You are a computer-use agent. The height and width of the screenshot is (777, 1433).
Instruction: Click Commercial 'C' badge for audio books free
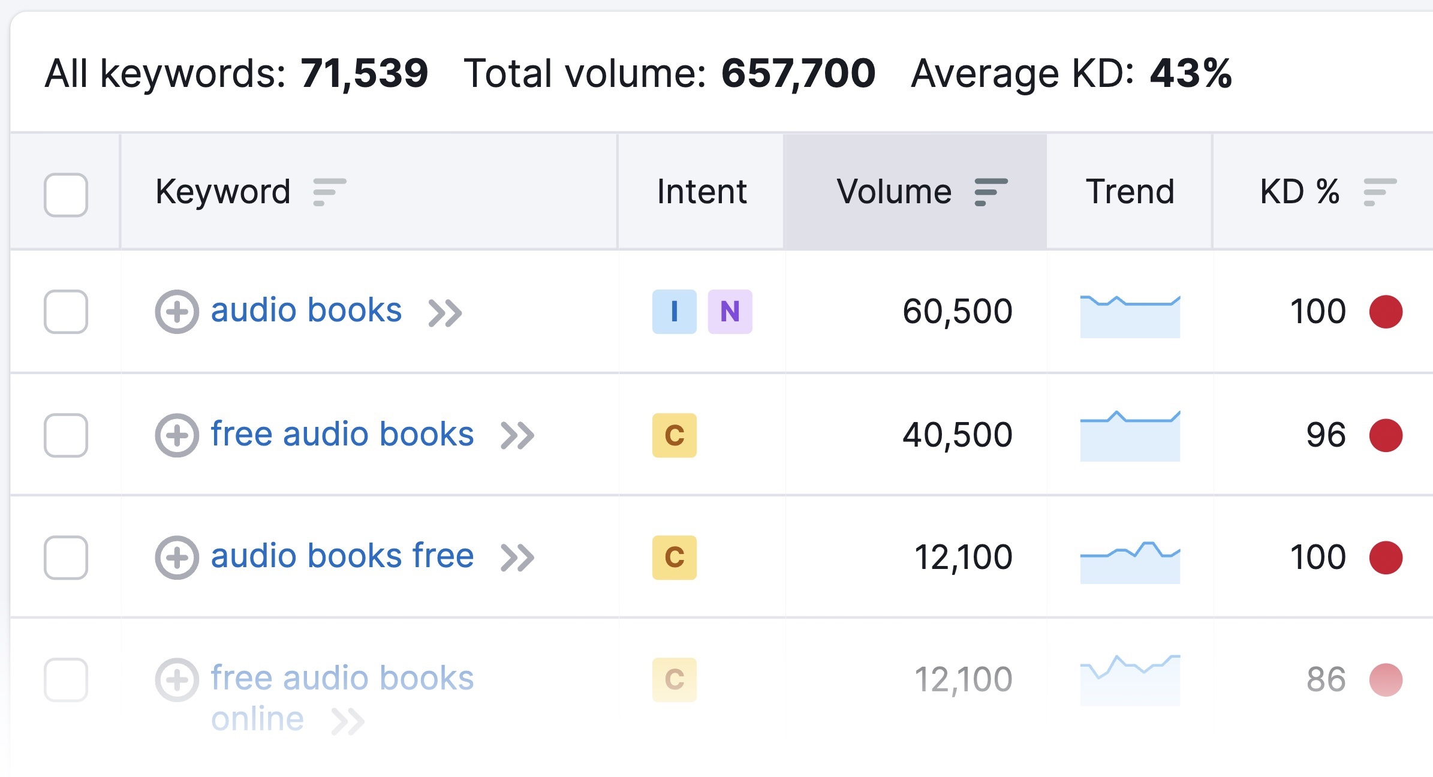675,558
